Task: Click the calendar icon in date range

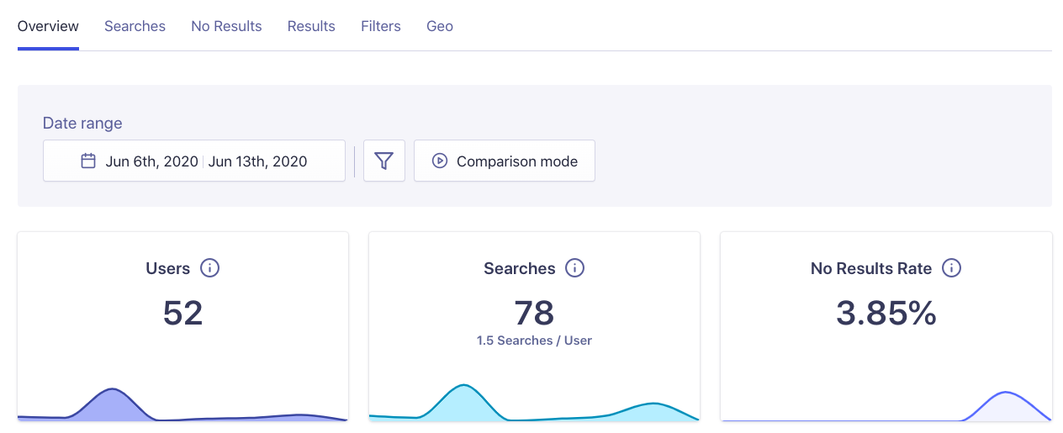Action: 88,161
